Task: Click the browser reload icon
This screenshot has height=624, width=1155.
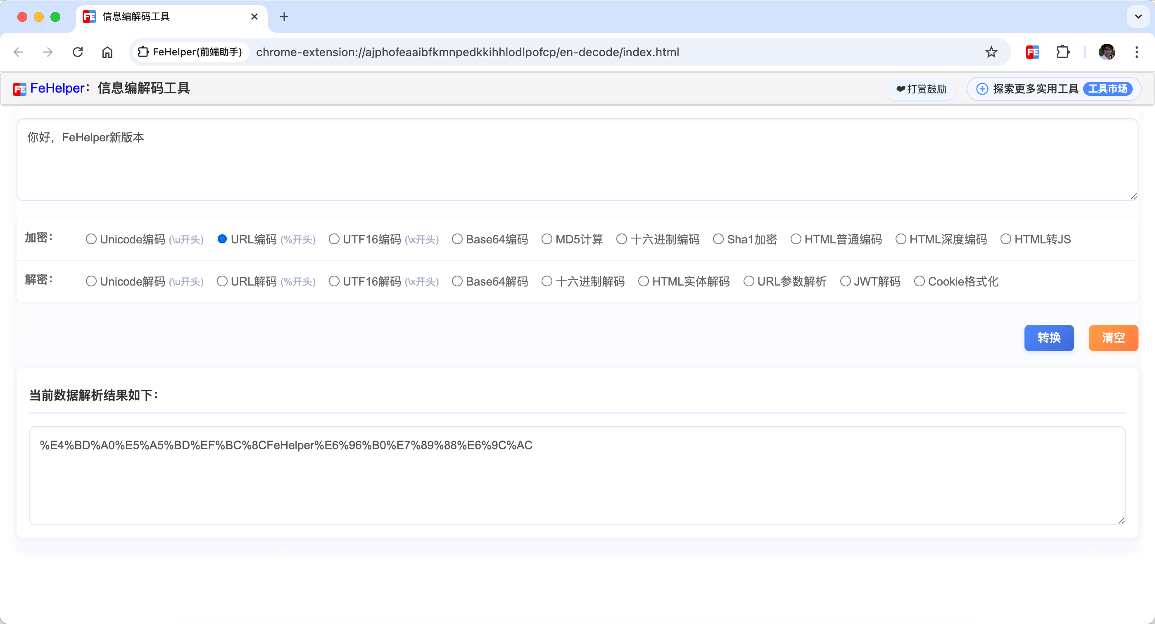Action: 78,52
